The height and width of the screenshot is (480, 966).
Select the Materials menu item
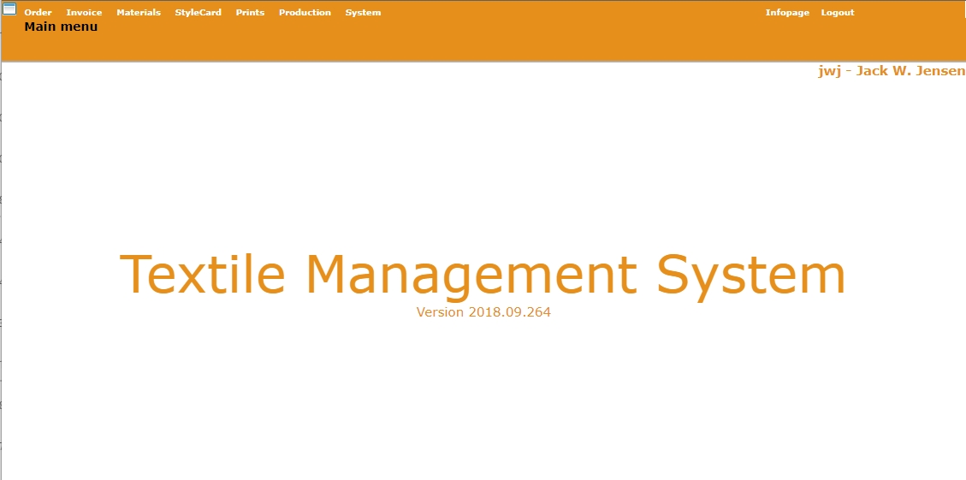[x=139, y=13]
